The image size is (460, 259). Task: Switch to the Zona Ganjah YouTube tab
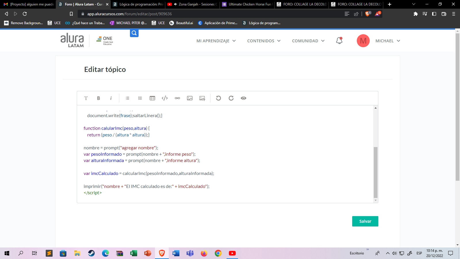coord(192,4)
